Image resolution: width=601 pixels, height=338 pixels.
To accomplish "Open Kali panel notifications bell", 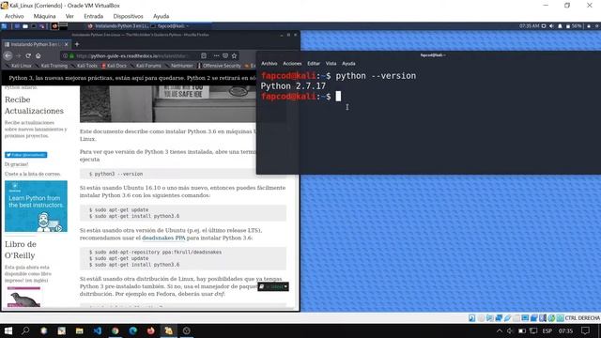I will pyautogui.click(x=560, y=26).
